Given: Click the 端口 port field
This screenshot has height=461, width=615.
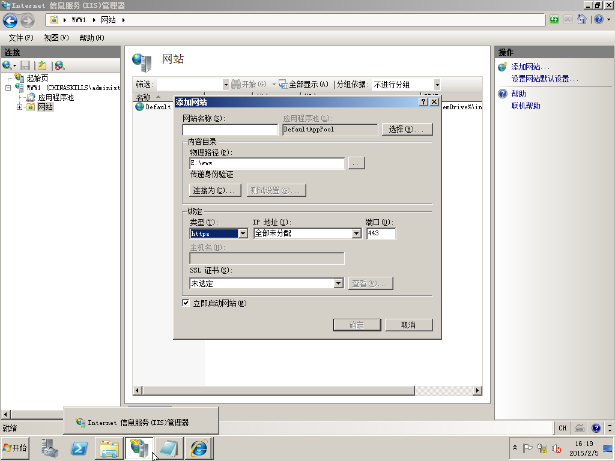Looking at the screenshot, I should [x=381, y=234].
